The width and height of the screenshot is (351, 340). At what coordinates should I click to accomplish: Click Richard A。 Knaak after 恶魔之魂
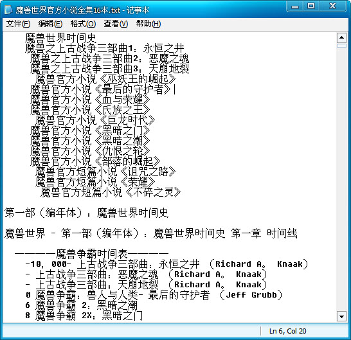point(217,274)
